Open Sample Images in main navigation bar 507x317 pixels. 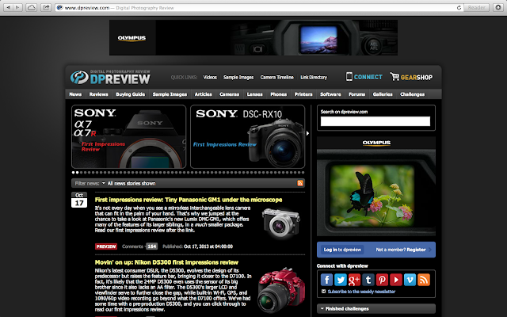(x=170, y=94)
